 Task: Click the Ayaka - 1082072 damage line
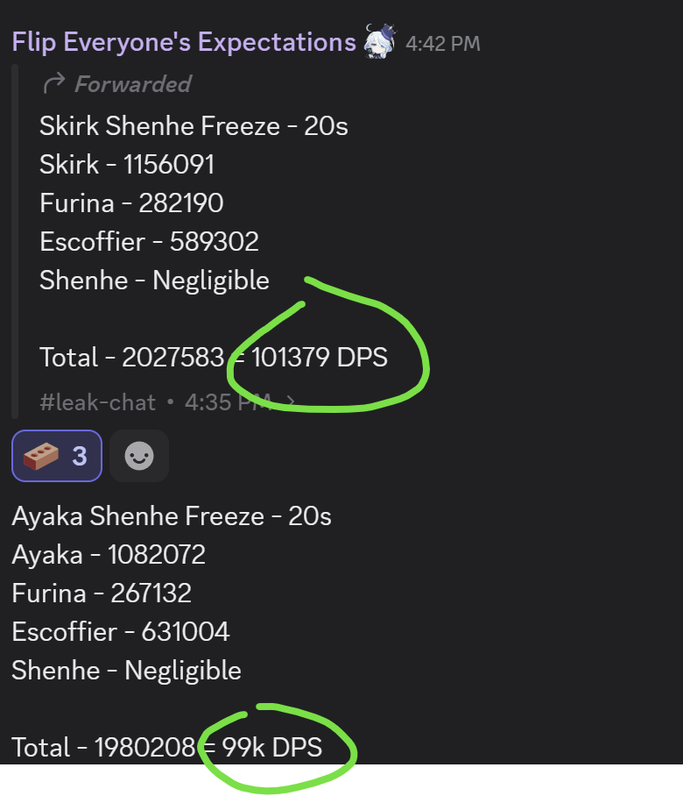click(x=109, y=555)
